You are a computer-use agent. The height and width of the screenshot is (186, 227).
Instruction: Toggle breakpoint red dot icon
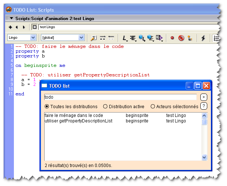point(172,38)
